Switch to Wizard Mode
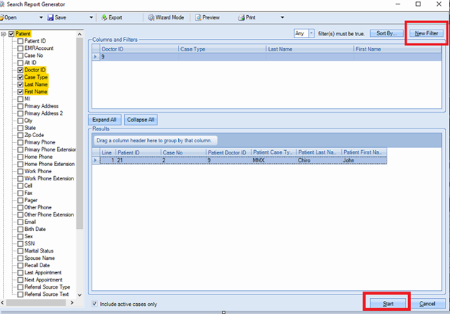Viewport: 450px width, 314px height. [165, 17]
